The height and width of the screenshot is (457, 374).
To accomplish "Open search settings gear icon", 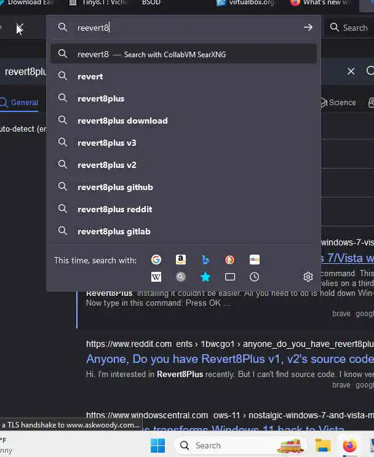I will (x=308, y=277).
